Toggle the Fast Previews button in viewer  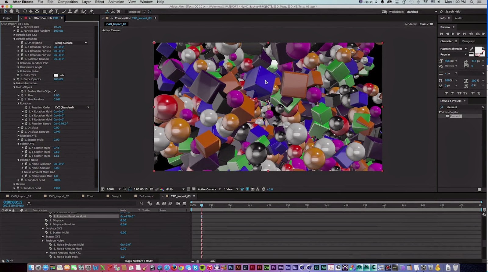[x=247, y=189]
